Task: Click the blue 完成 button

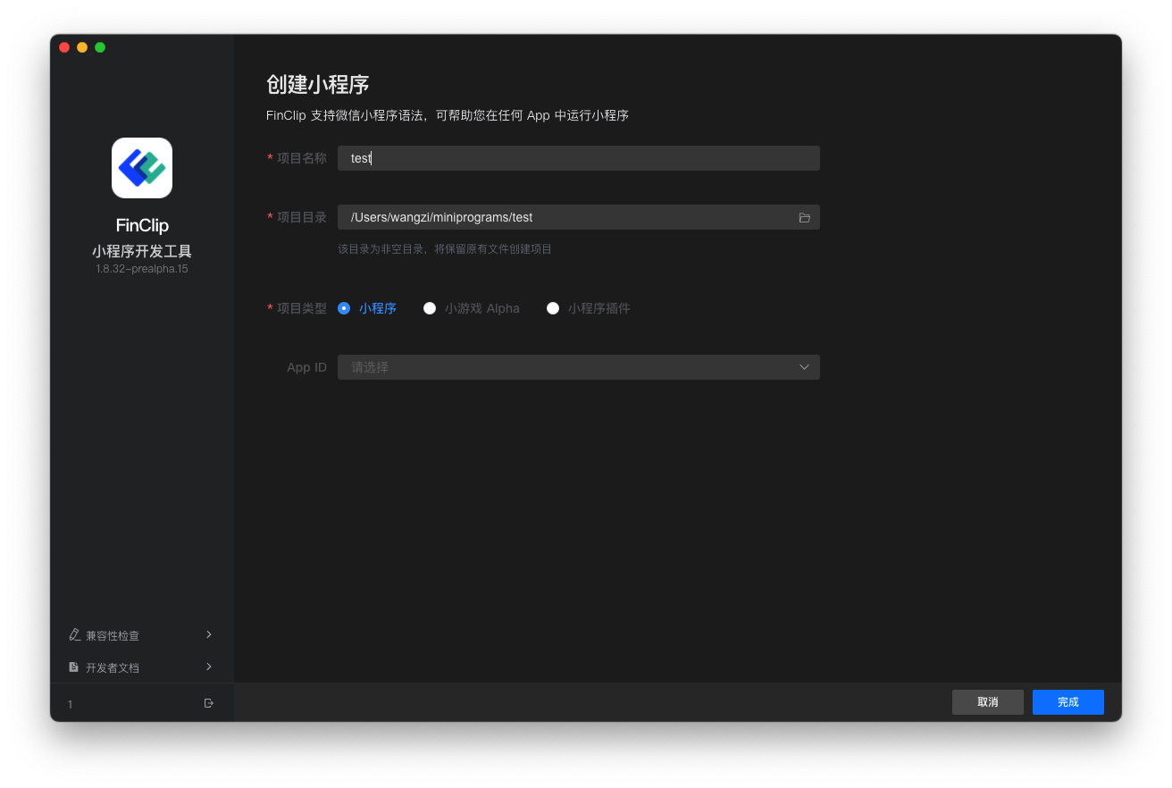Action: tap(1067, 702)
